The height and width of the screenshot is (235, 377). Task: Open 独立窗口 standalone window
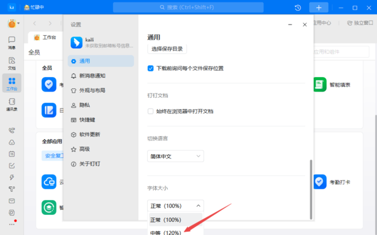click(360, 23)
